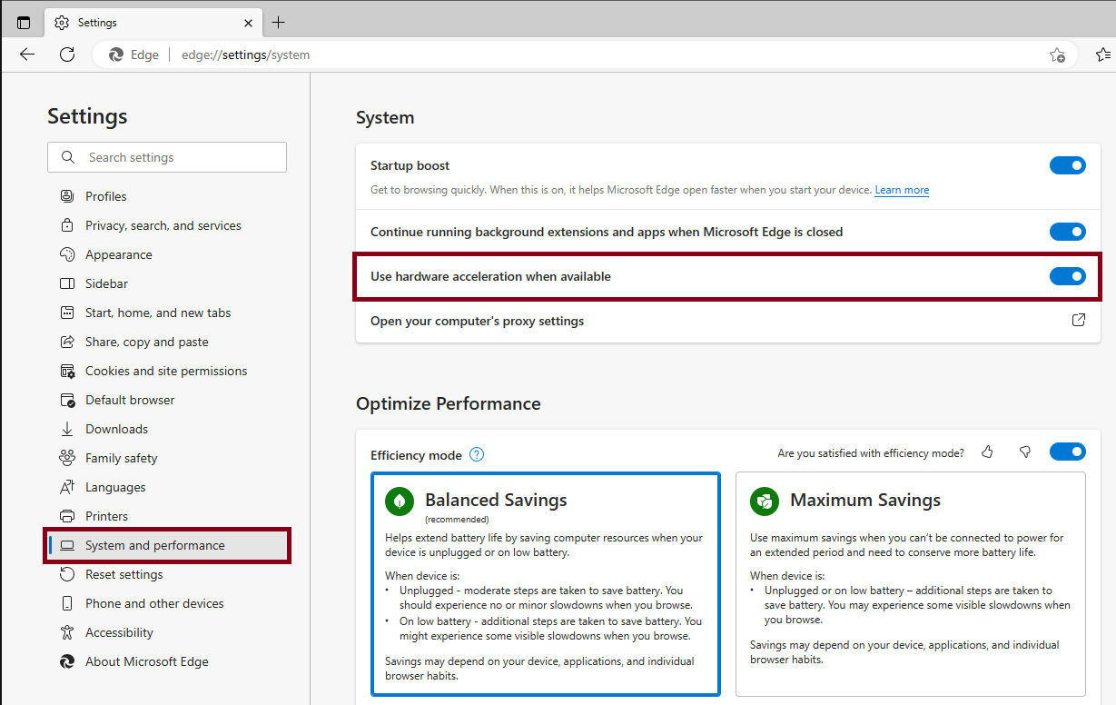Click the Optimize Performance heading

pyautogui.click(x=449, y=403)
